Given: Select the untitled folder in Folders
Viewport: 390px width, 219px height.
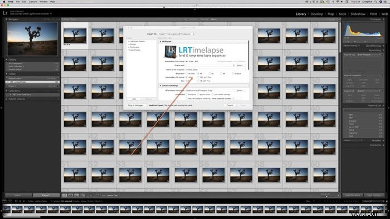Looking at the screenshot, I should 32,82.
